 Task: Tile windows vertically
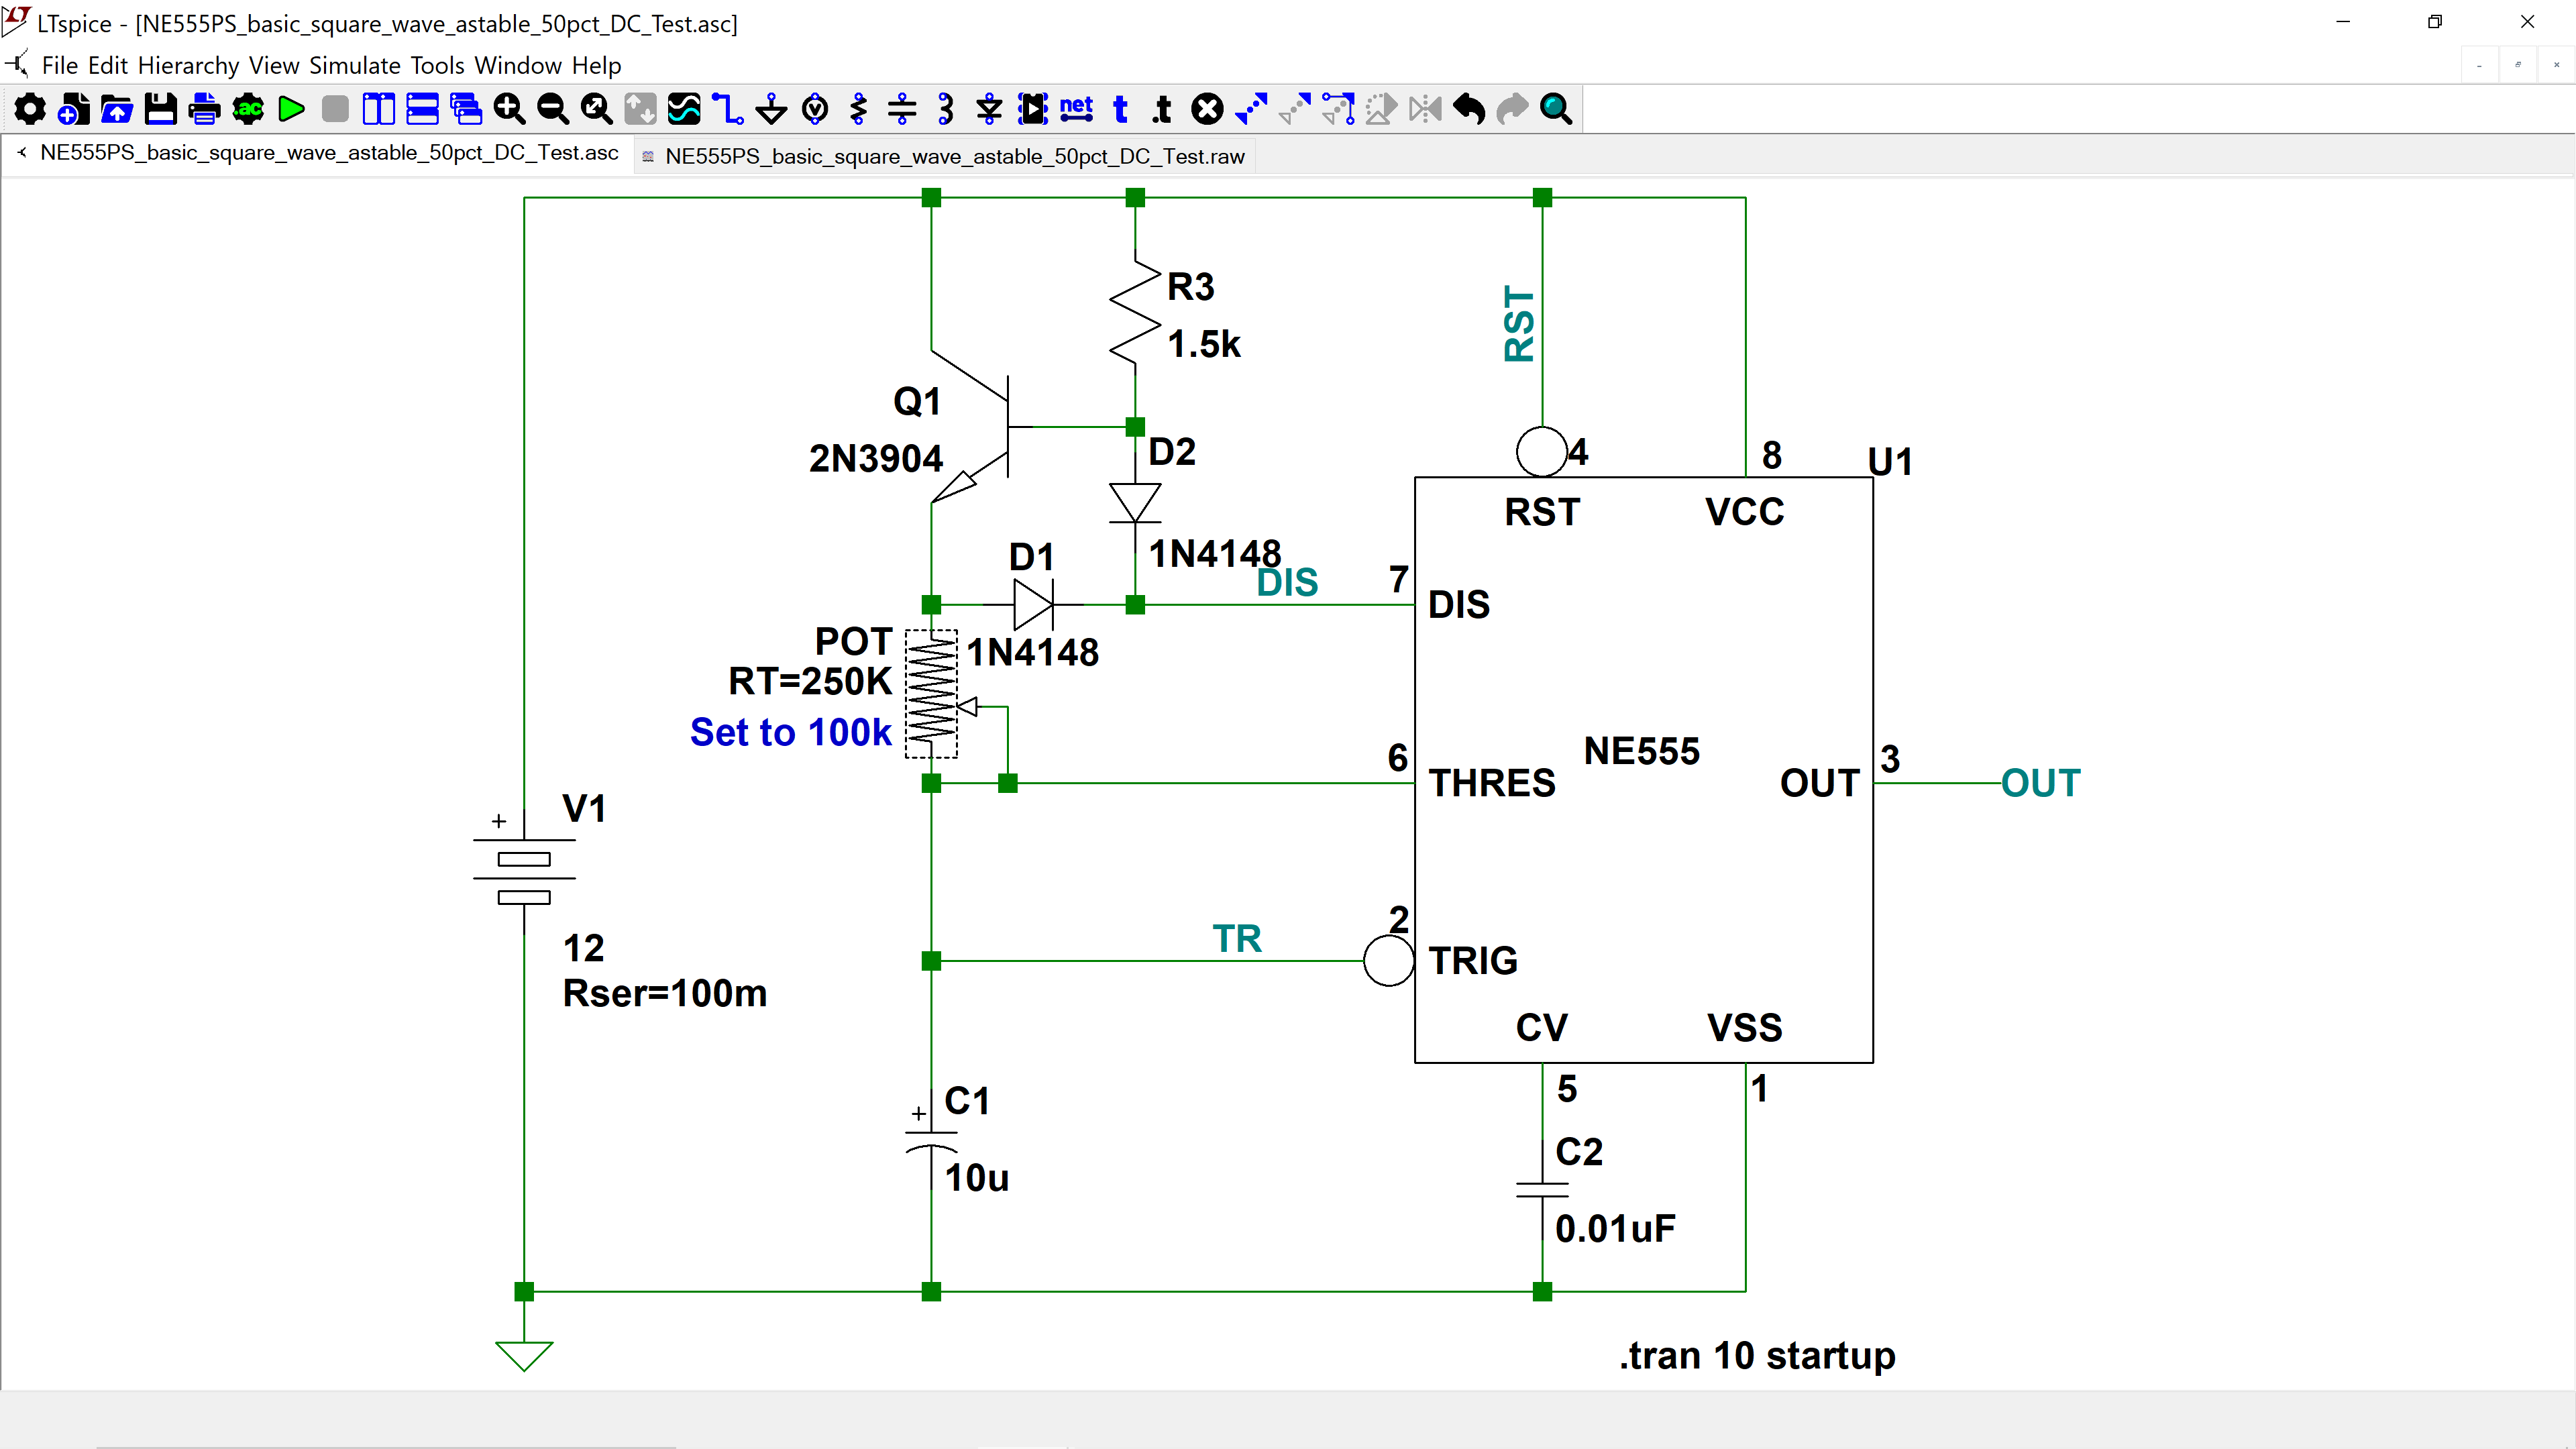pos(378,109)
